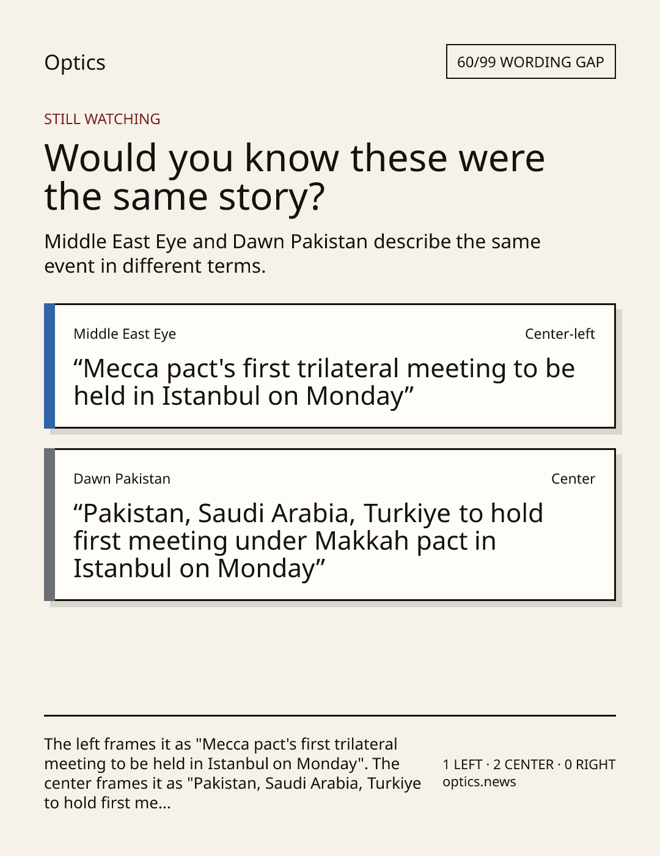Click the Middle East Eye source name
660x856 pixels.
click(x=125, y=334)
